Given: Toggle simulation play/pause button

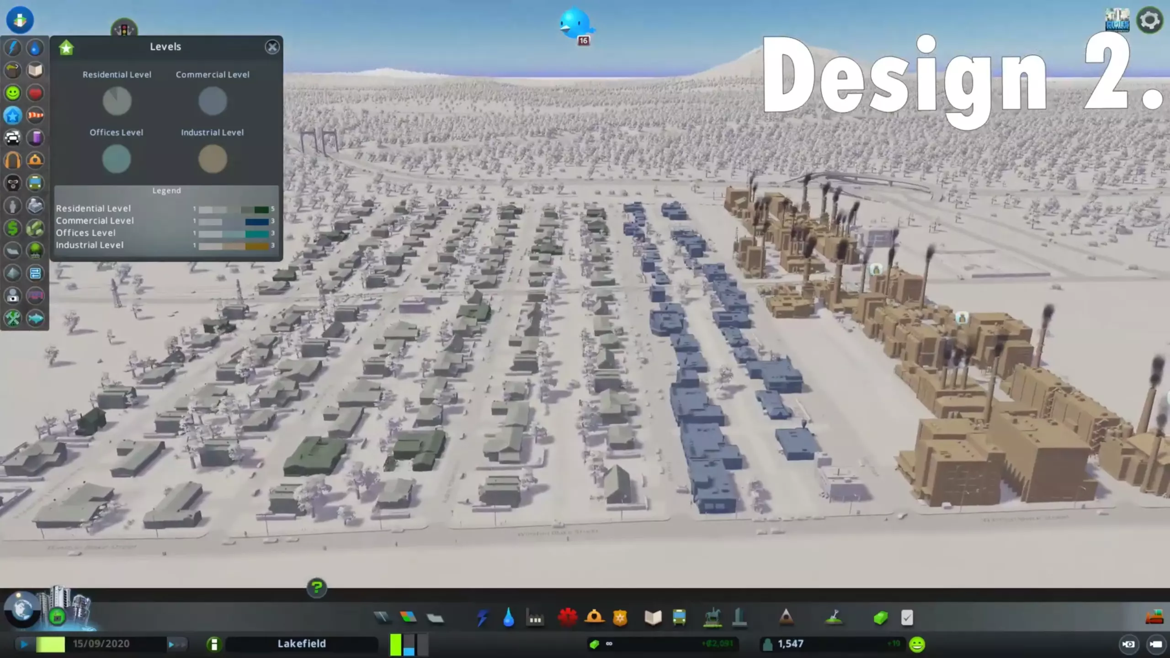Looking at the screenshot, I should click(24, 644).
